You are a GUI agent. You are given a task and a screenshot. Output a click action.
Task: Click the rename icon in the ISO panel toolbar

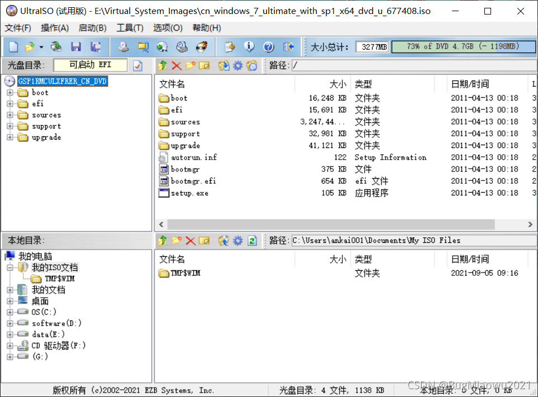(204, 65)
